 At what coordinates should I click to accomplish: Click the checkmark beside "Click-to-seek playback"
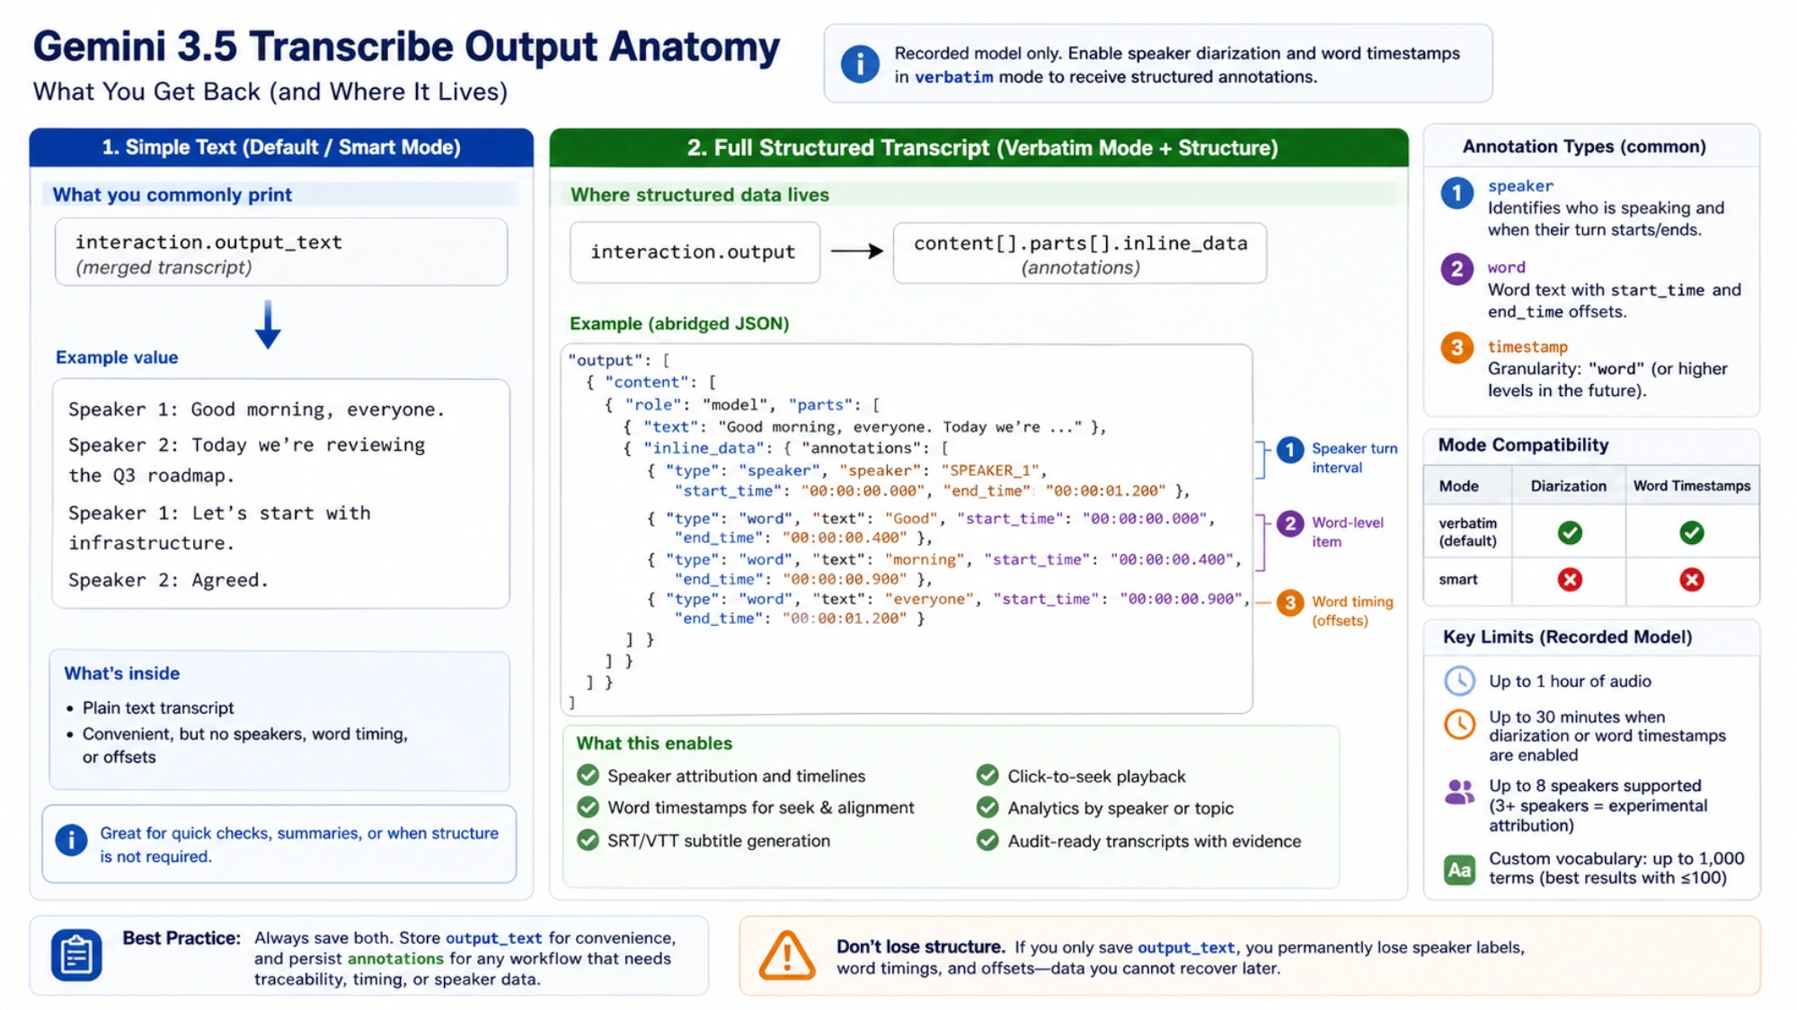(987, 776)
